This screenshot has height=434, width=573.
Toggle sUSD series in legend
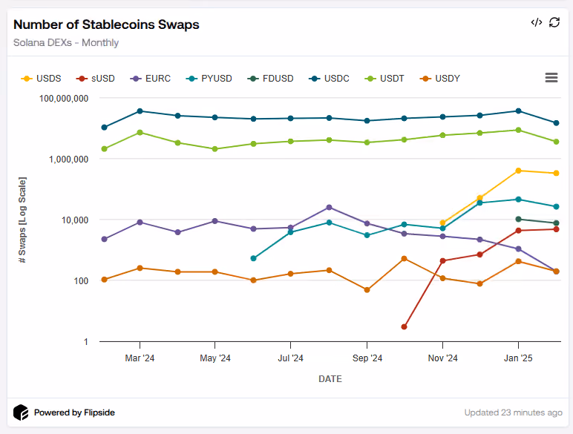(x=96, y=79)
